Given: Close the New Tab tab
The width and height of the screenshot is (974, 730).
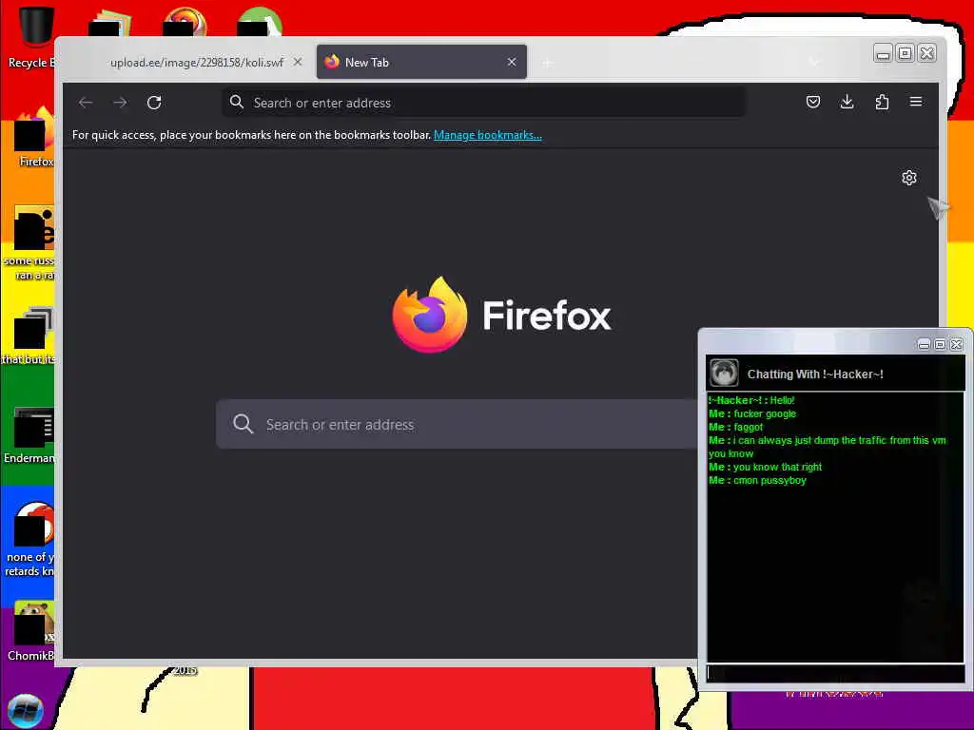Looking at the screenshot, I should click(512, 62).
